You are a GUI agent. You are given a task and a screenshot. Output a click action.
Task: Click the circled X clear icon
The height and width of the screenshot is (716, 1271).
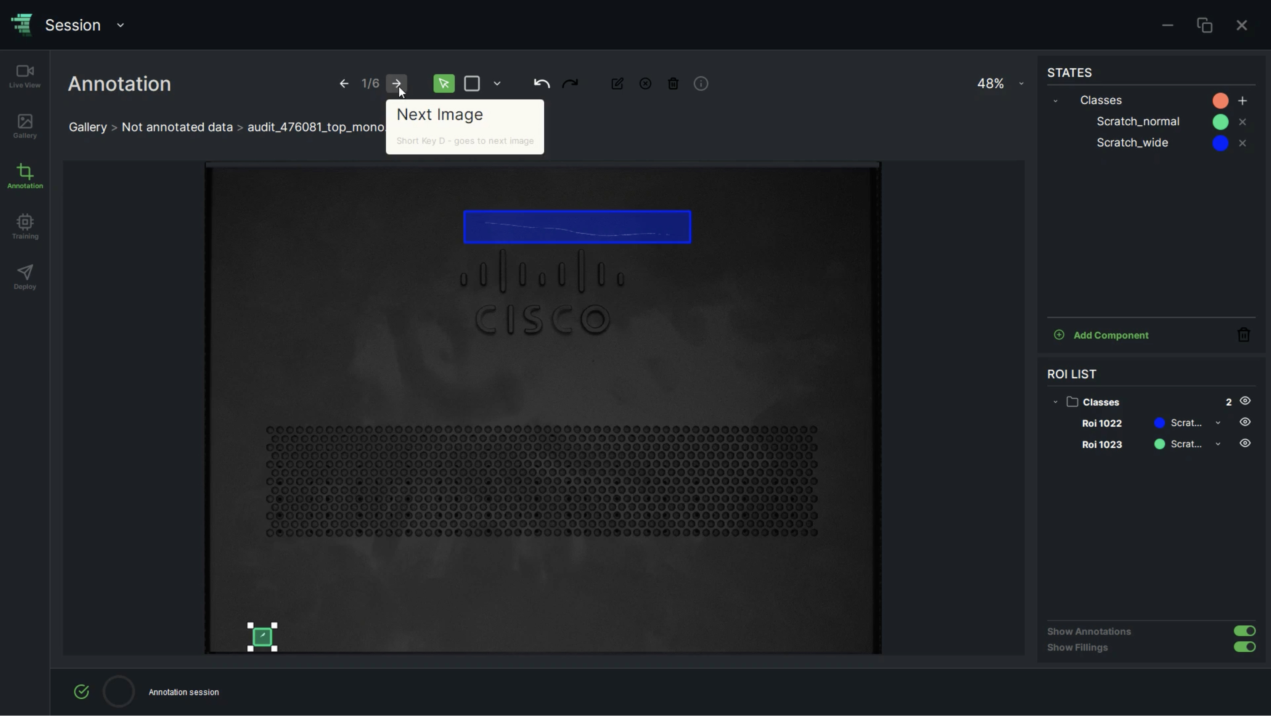pos(645,84)
